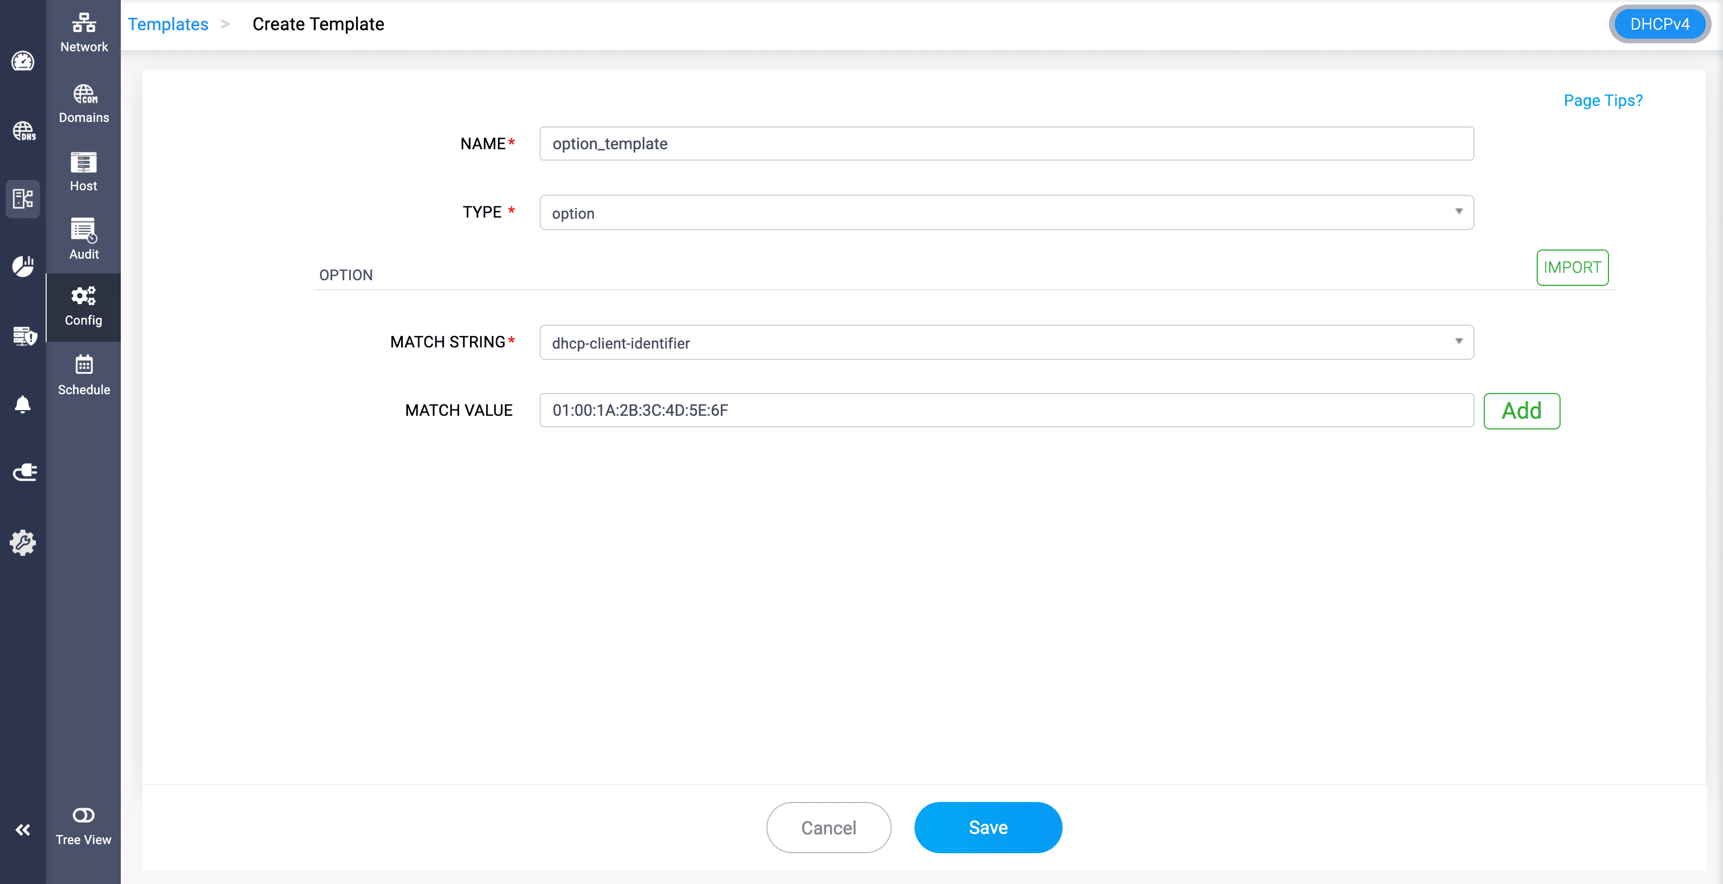Open the Page Tips link
Viewport: 1723px width, 884px height.
click(1603, 100)
